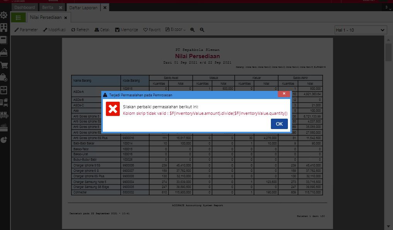Dismiss the 'Terjadi Permasalahan pada Pemrosesan' dialog

[284, 94]
